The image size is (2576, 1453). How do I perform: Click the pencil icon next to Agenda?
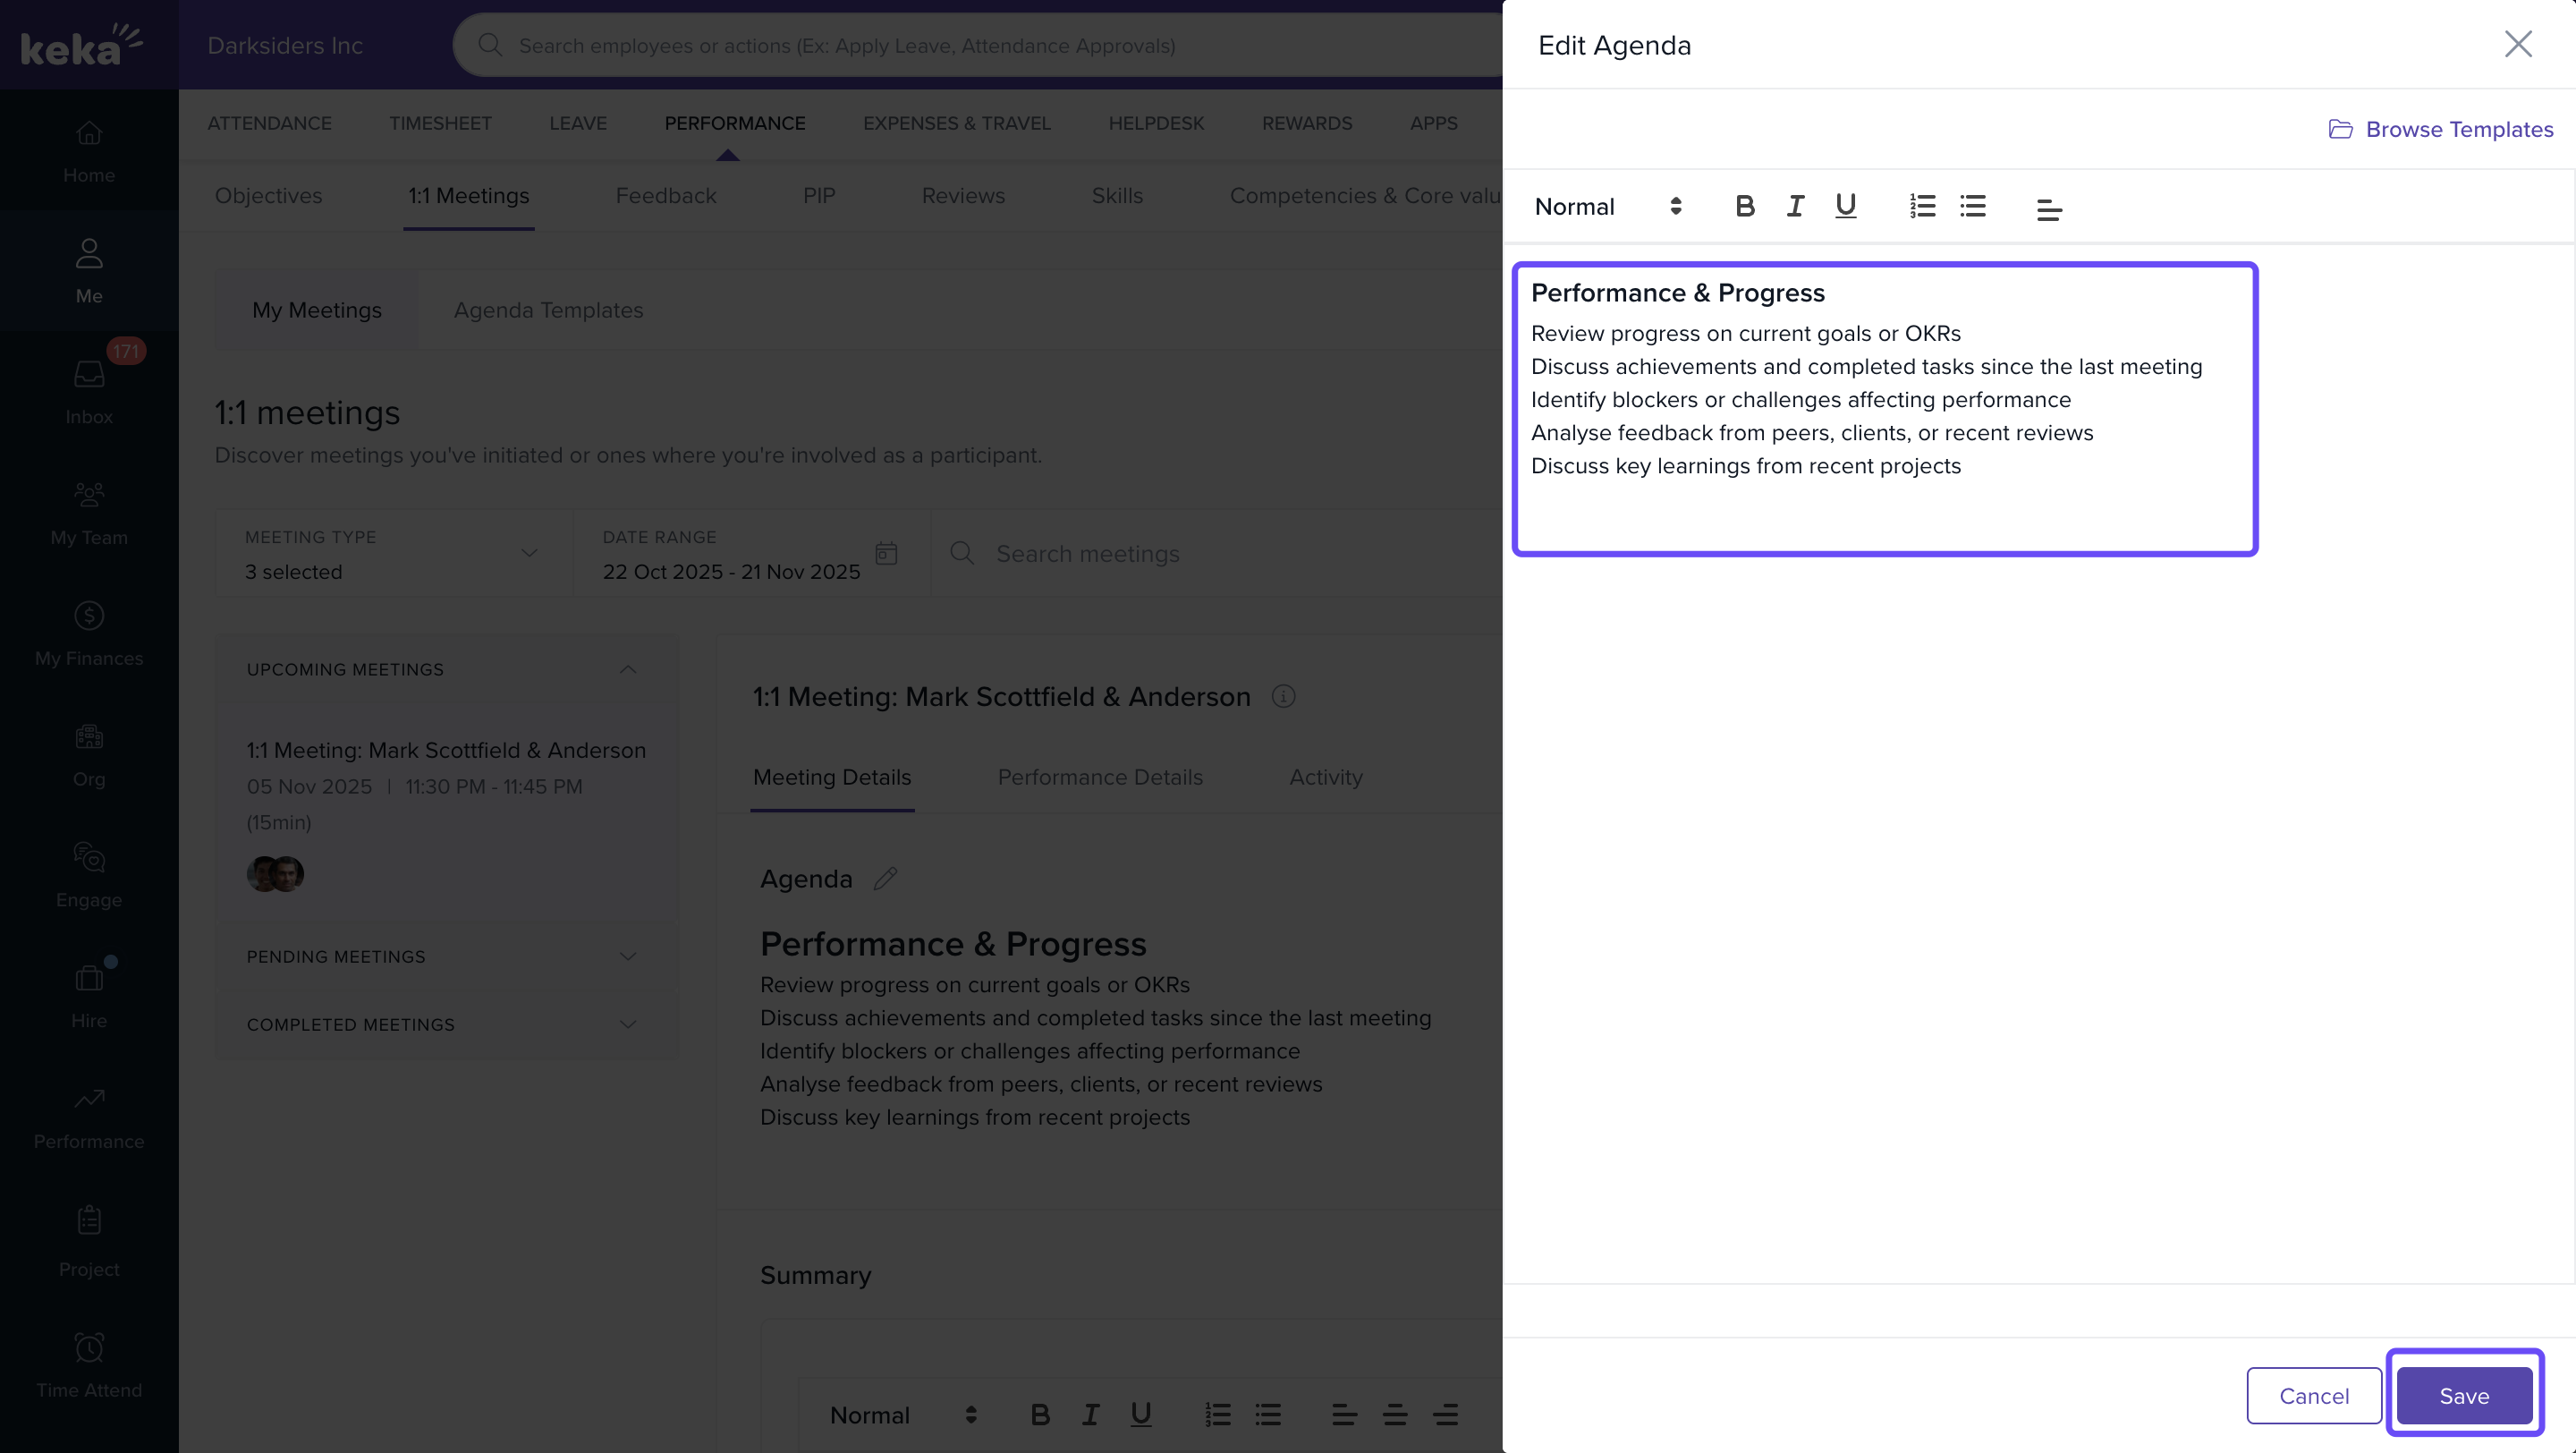(885, 879)
